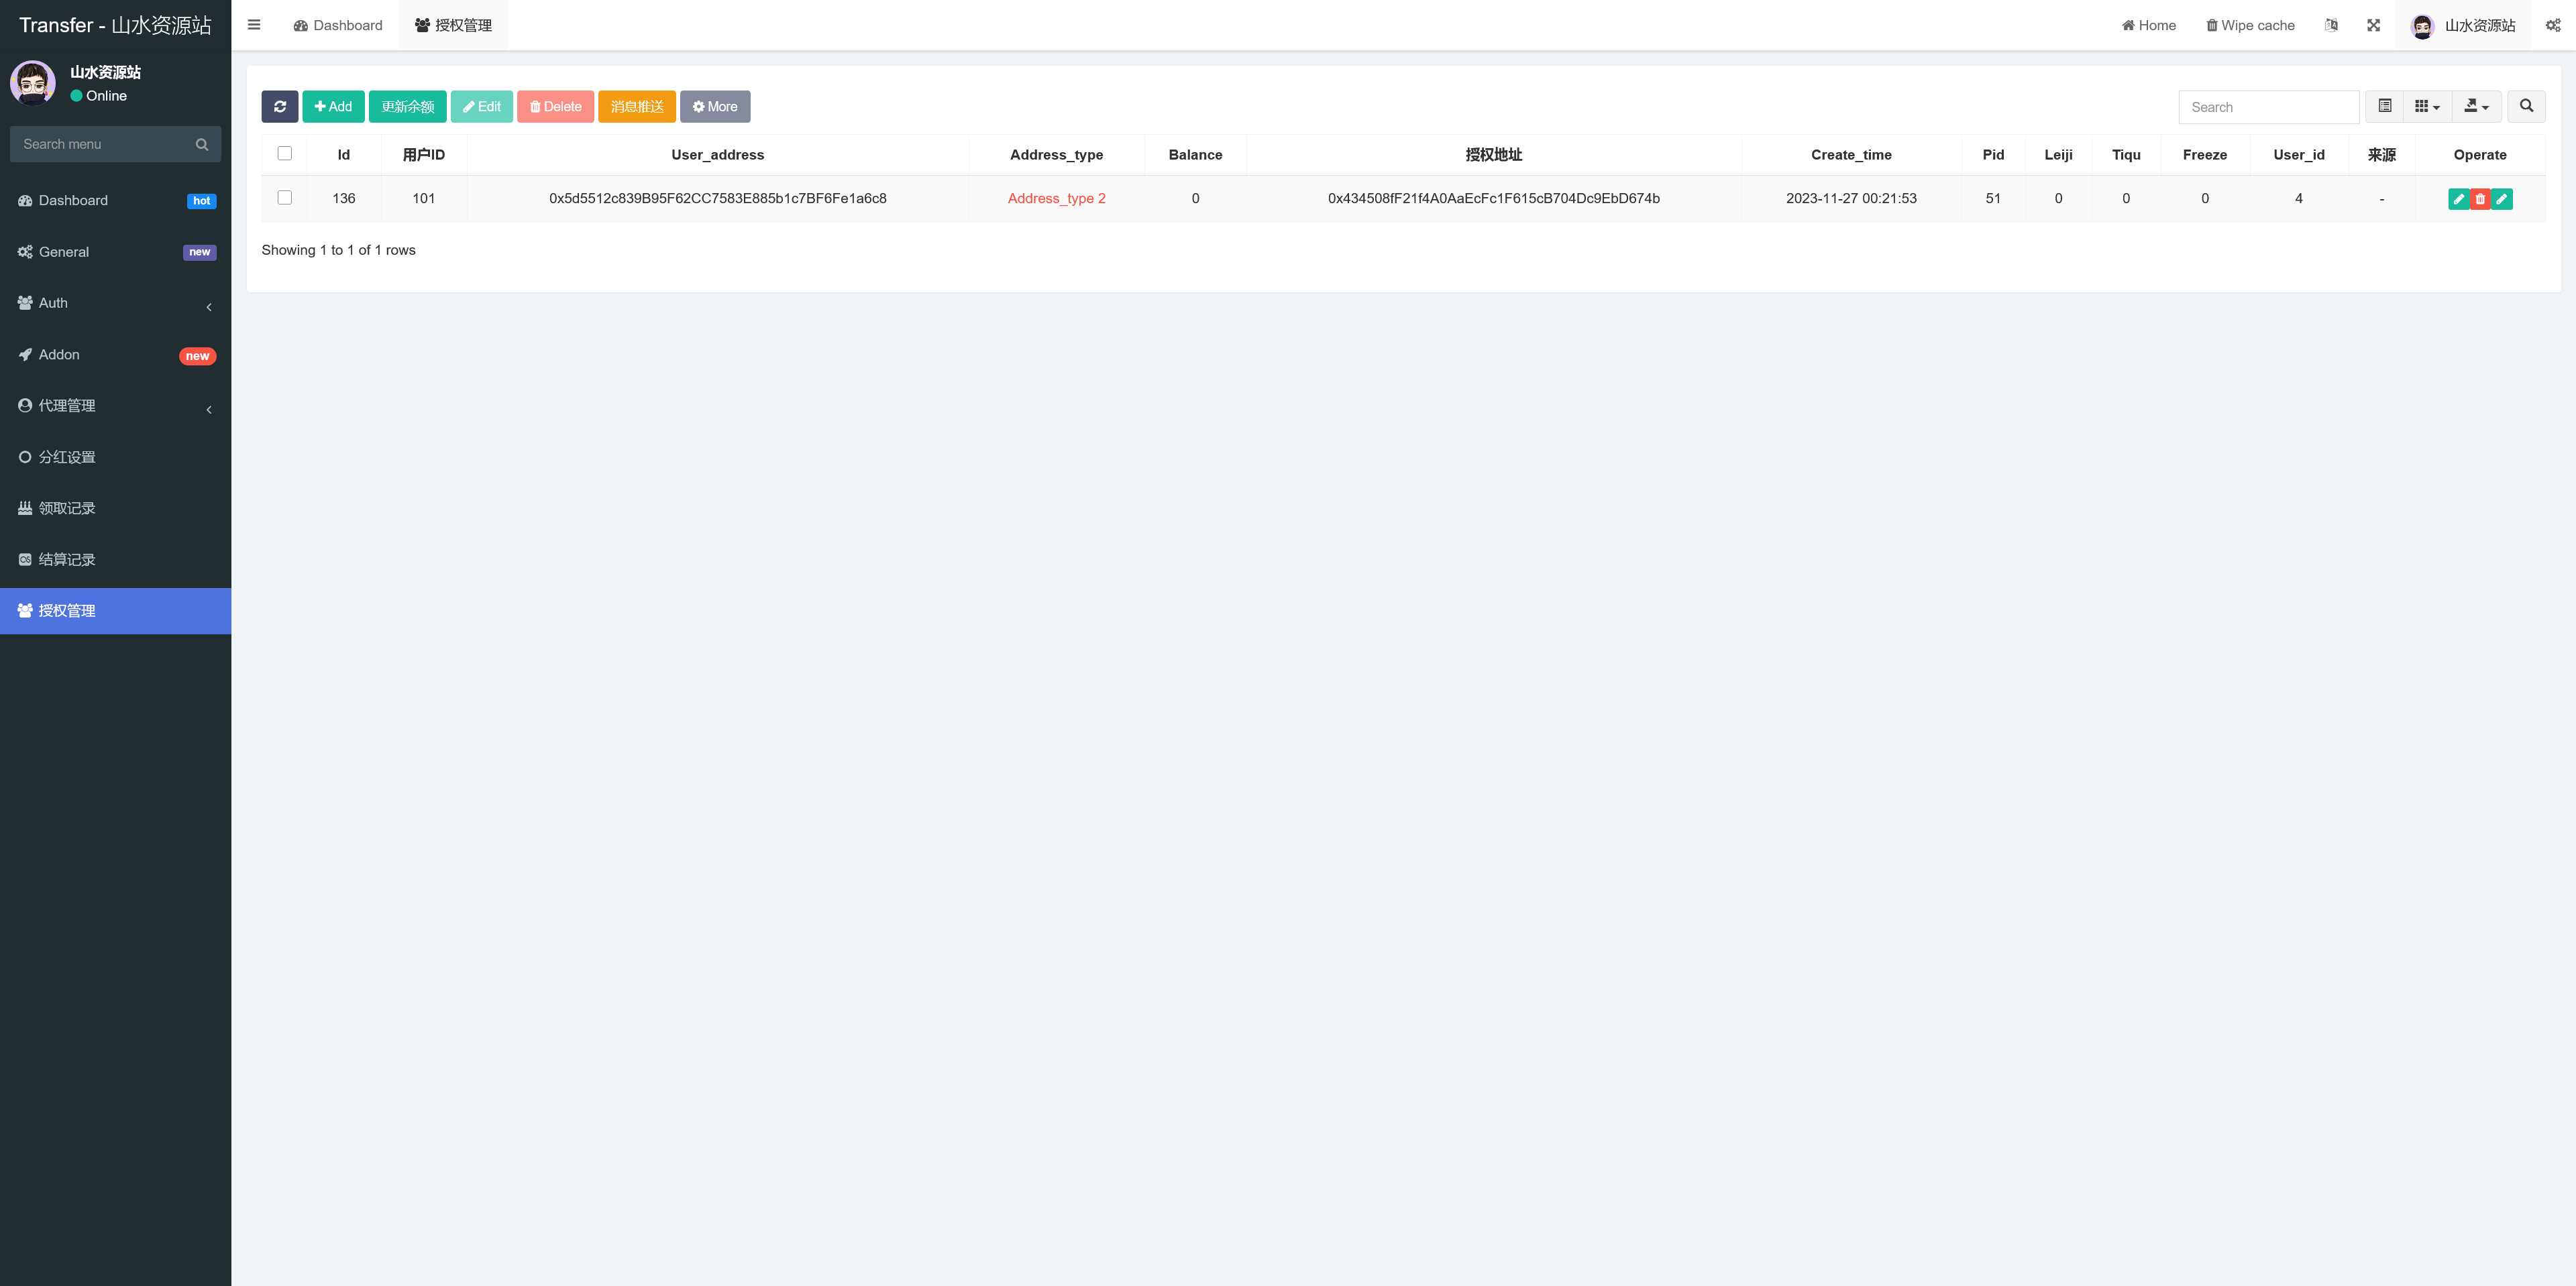Click the refresh table button
Viewport: 2576px width, 1286px height.
click(x=279, y=107)
